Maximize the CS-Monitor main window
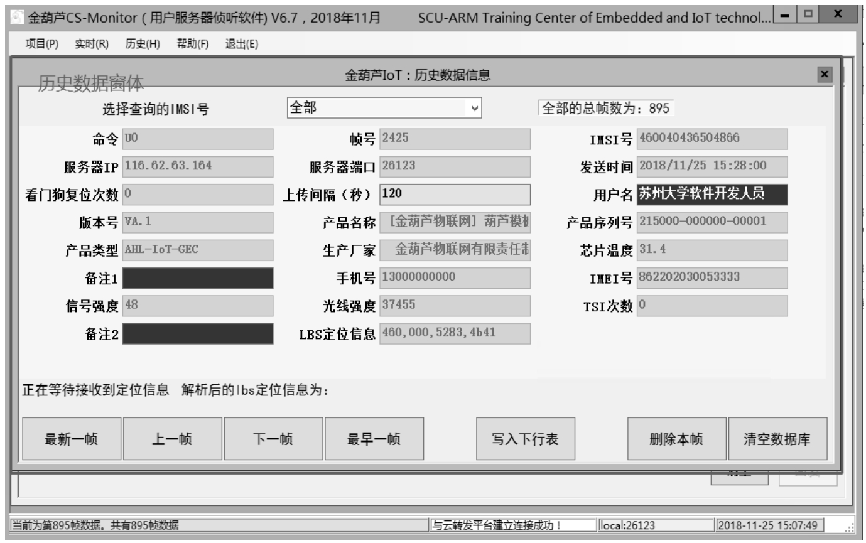This screenshot has width=866, height=543. click(808, 13)
